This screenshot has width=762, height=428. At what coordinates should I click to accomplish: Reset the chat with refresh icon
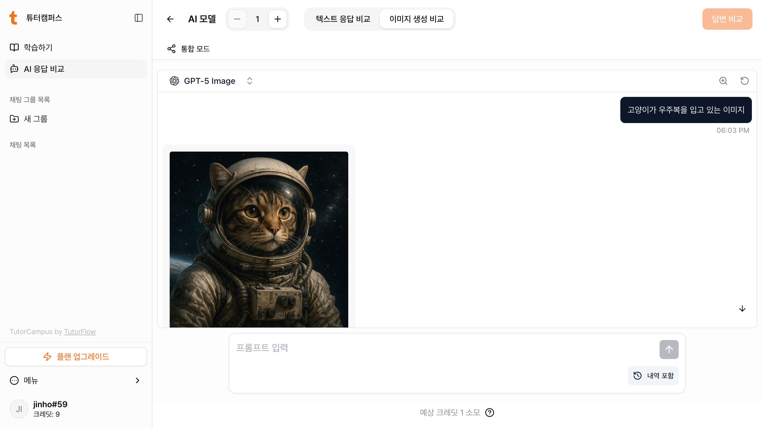(744, 81)
